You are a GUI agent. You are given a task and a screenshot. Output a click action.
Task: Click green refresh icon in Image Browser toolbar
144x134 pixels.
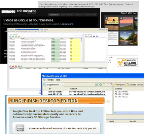click(101, 84)
